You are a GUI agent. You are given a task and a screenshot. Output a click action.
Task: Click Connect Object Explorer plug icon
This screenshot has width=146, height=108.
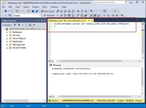point(15,25)
